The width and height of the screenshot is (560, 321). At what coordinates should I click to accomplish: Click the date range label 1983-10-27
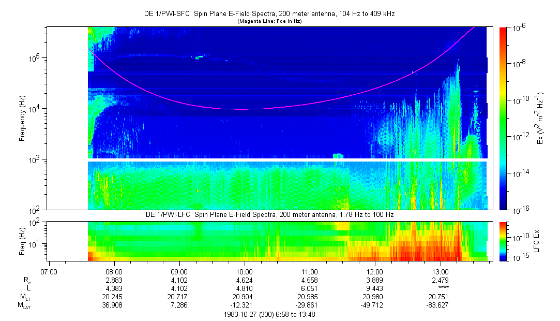click(269, 314)
